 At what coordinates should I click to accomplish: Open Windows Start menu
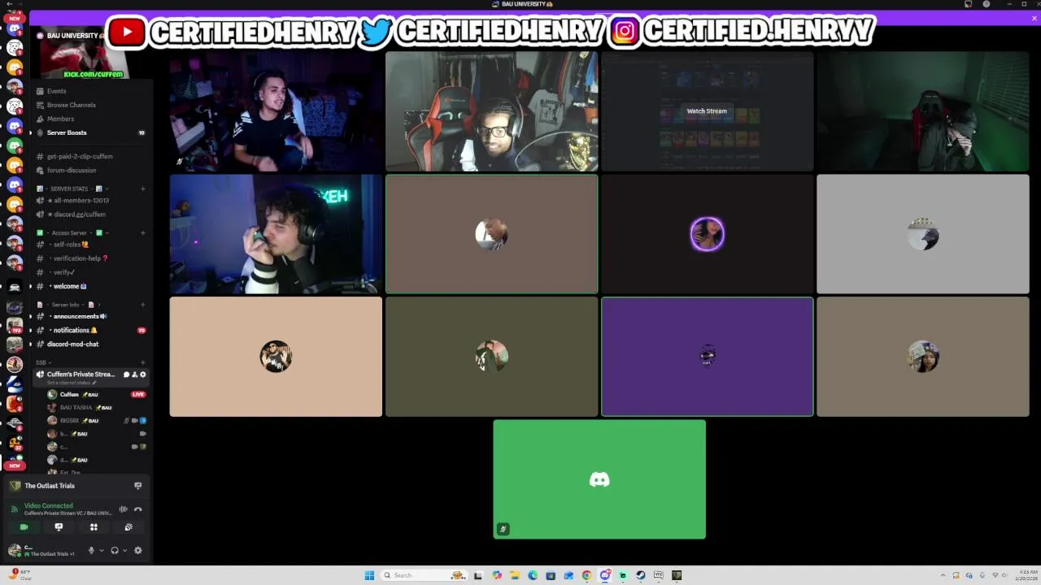[369, 575]
